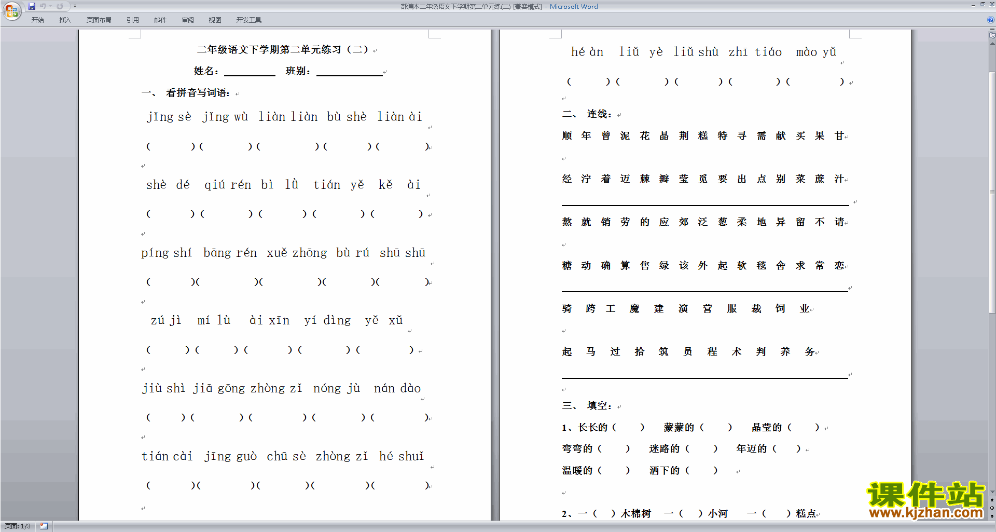Open the 开发工具 ribbon tab
This screenshot has width=996, height=532.
point(249,20)
